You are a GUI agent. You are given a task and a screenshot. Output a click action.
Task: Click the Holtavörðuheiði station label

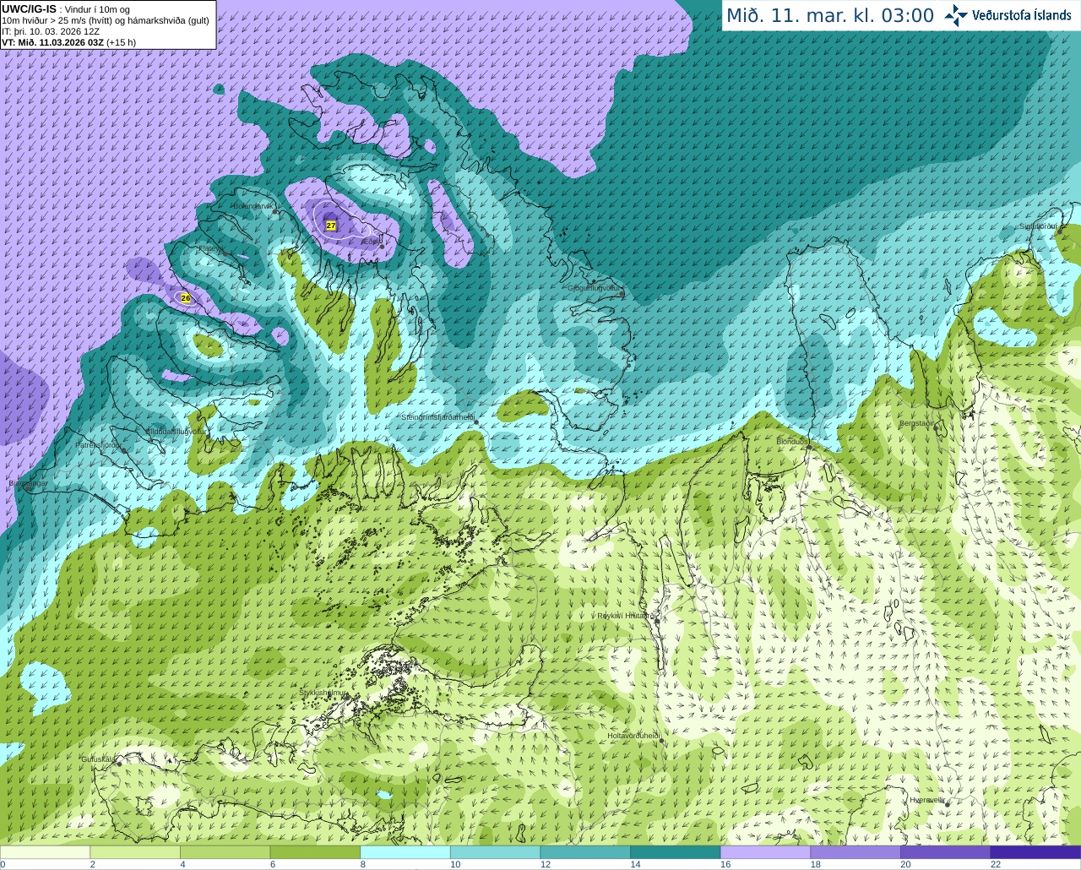coord(633,736)
